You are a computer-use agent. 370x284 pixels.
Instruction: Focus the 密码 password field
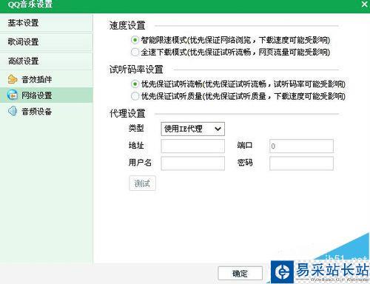point(301,163)
